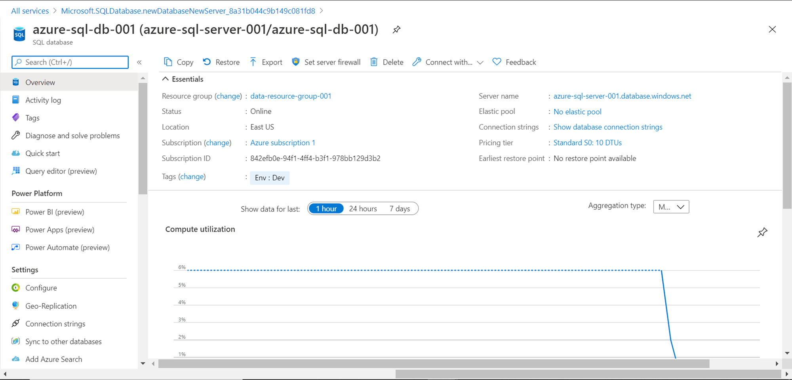The width and height of the screenshot is (792, 380).
Task: Change the resource group
Action: click(x=228, y=96)
